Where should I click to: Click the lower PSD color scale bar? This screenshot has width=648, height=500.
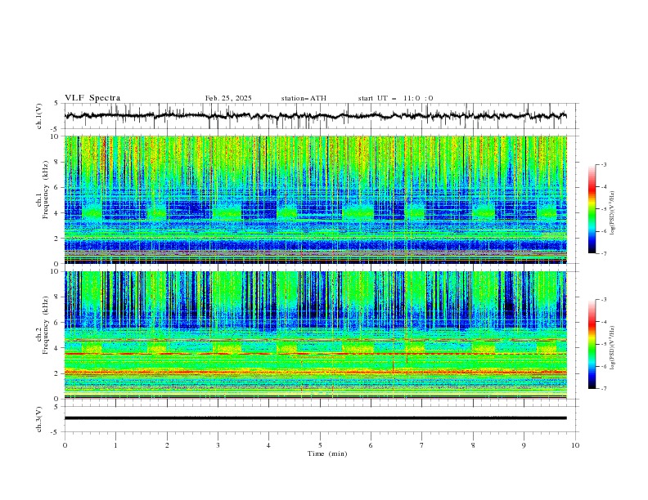tap(592, 344)
